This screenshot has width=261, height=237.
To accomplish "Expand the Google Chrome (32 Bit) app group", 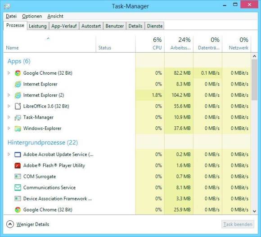I will click(9, 73).
